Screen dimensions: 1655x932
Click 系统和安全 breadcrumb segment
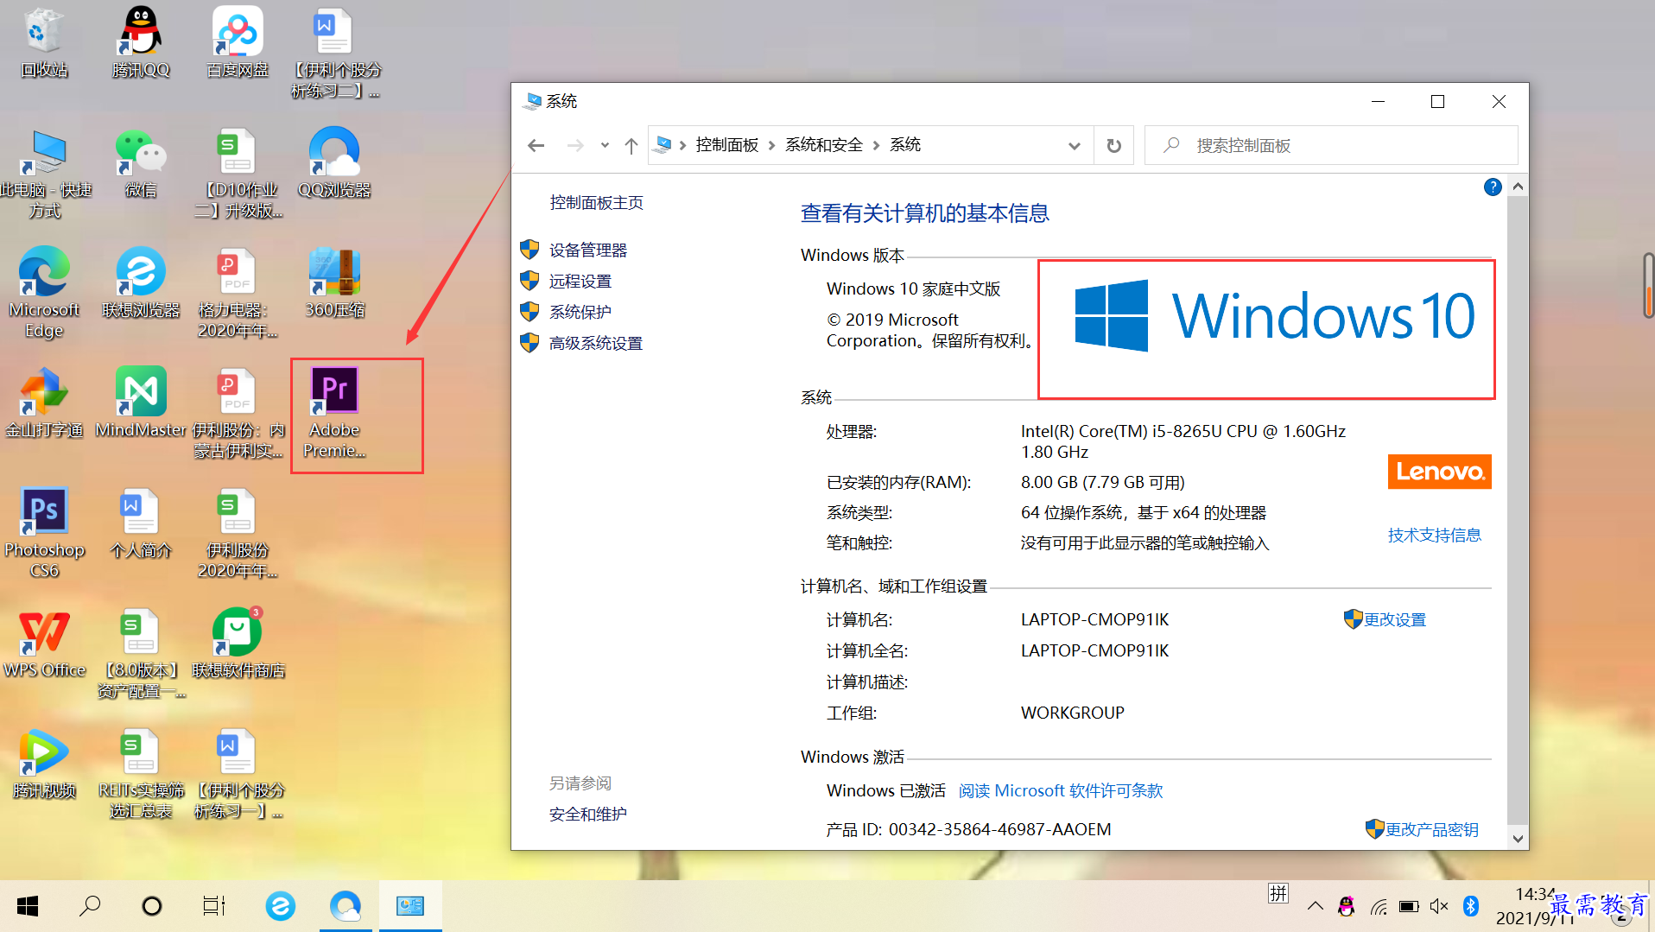pos(824,145)
